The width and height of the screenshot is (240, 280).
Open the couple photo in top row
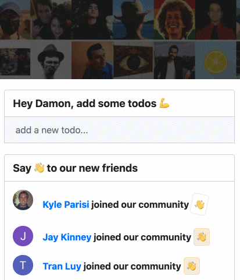click(51, 20)
